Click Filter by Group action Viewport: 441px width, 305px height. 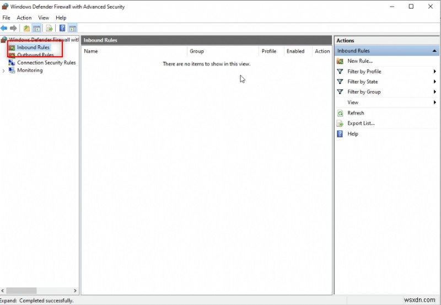(364, 92)
